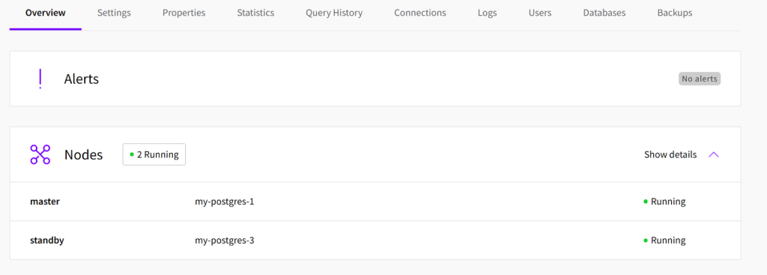Click the purple exclamation Alerts icon

[40, 79]
